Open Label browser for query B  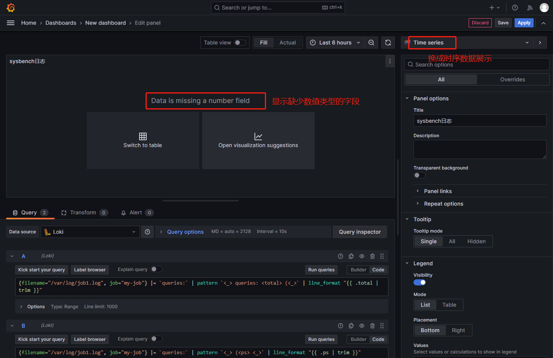[x=90, y=339]
